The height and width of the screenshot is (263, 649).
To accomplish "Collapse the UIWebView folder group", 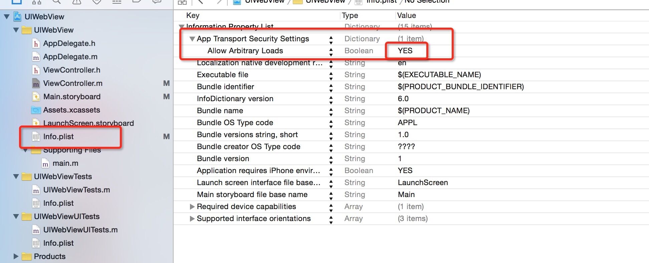I will [x=16, y=30].
